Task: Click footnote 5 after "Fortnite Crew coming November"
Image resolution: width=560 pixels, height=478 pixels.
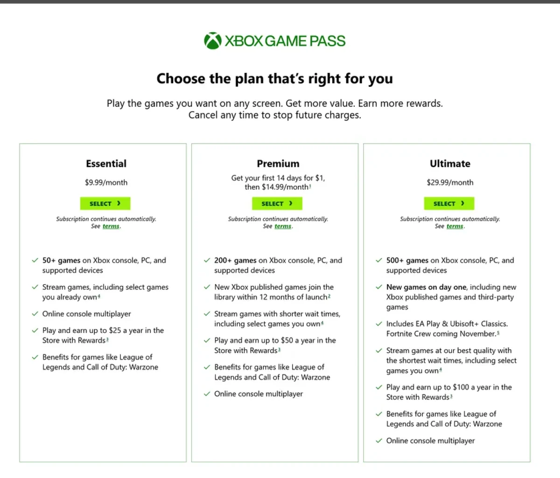Action: [x=497, y=333]
